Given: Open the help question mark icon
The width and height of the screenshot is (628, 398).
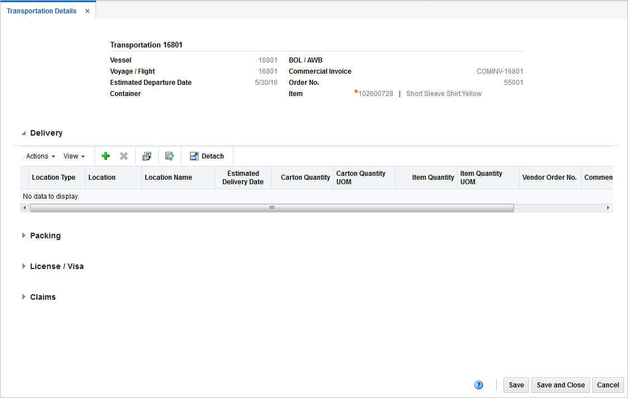Looking at the screenshot, I should tap(479, 385).
